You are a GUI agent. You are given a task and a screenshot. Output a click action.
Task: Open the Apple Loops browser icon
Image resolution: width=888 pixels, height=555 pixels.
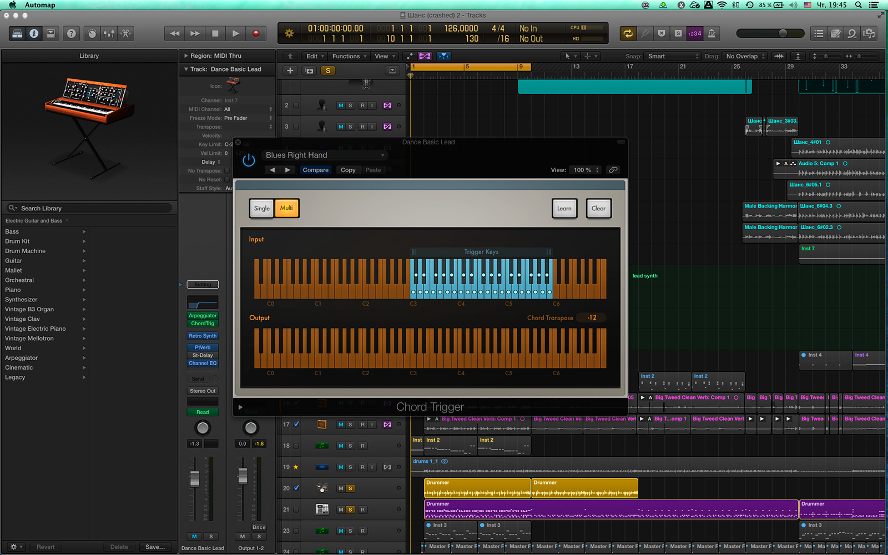852,33
